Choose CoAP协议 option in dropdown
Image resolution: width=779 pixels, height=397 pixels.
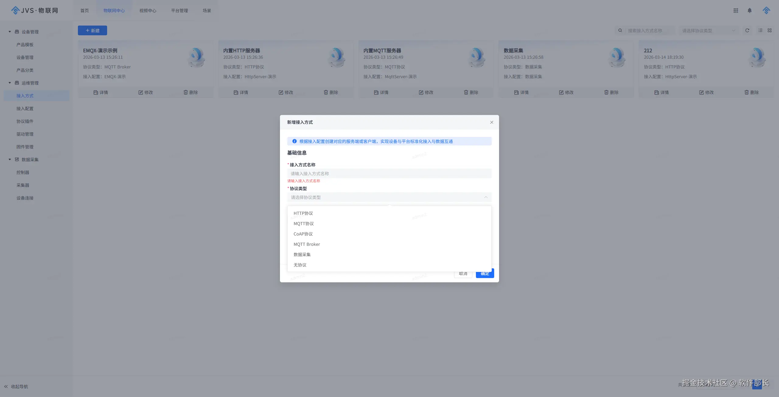pos(303,234)
